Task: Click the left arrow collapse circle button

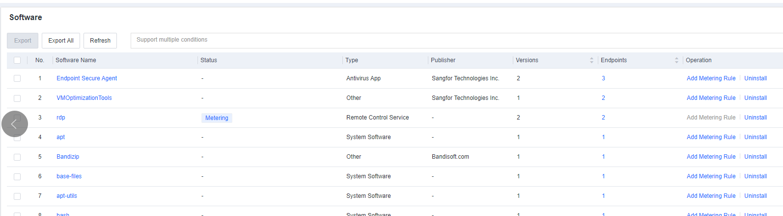Action: [15, 124]
